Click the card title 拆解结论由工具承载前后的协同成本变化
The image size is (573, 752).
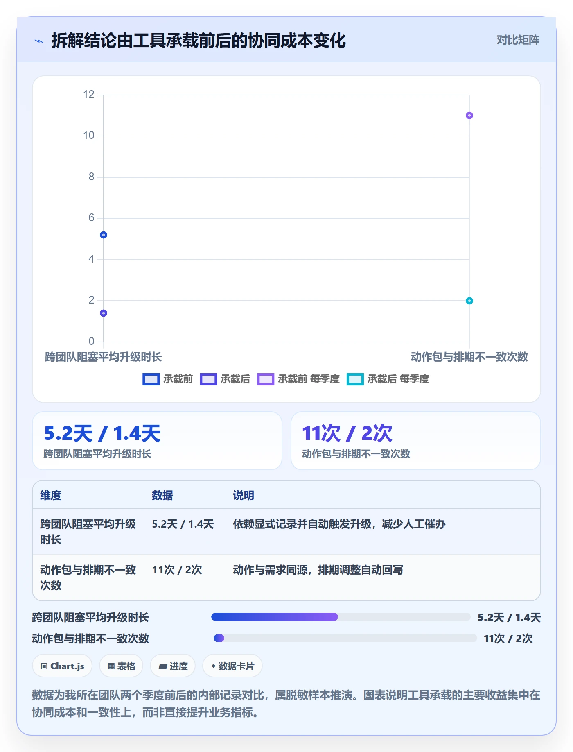click(199, 41)
